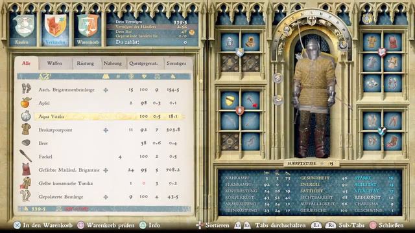The width and height of the screenshot is (415, 233).
Task: Open the Nahrung tab
Action: (x=112, y=63)
